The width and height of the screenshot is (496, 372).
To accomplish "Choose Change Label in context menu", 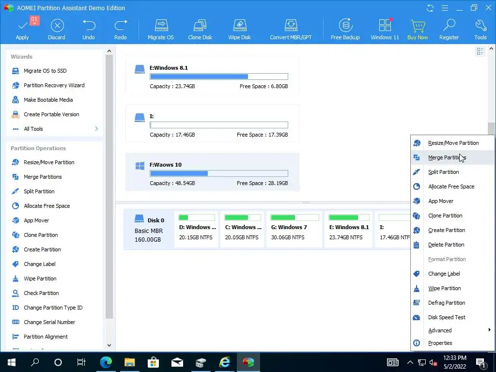I will tap(453, 274).
